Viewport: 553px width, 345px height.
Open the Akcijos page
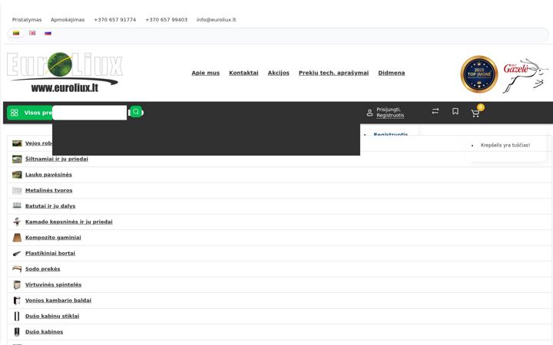point(278,73)
